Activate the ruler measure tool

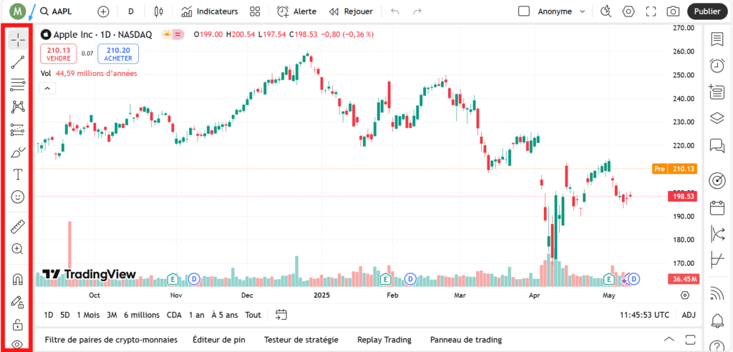pos(18,226)
